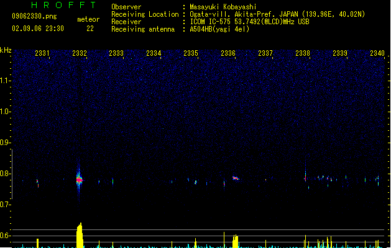
Task: Click the meteor count value 22
Action: (90, 29)
